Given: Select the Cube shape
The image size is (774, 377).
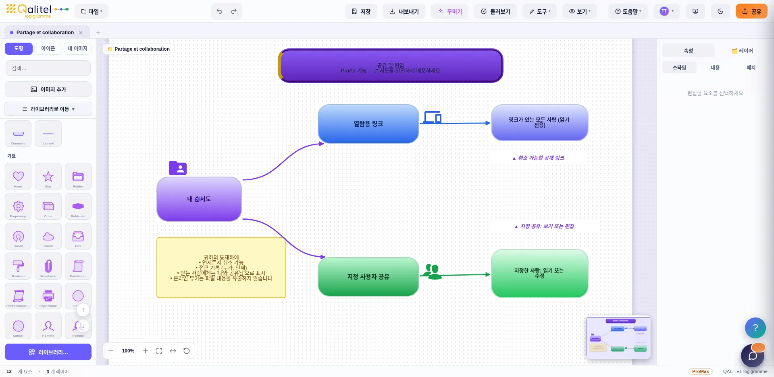Looking at the screenshot, I should 48,206.
